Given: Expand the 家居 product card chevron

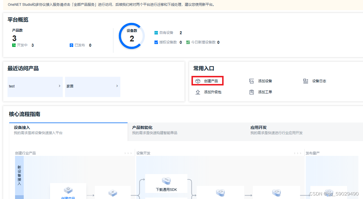Looking at the screenshot, I should (x=117, y=86).
